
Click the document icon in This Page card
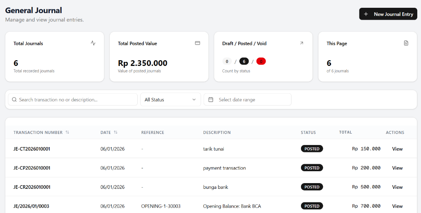coord(406,43)
